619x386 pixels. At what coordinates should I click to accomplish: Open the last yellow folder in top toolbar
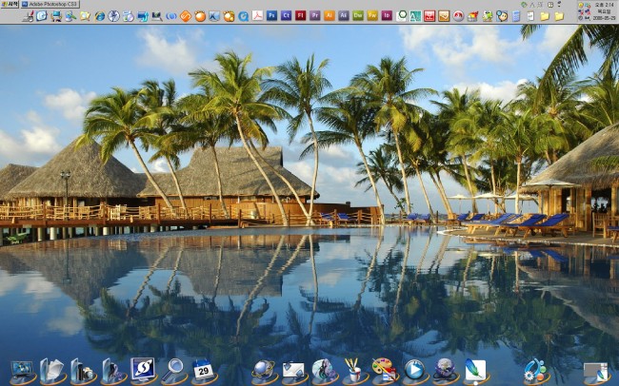click(559, 16)
